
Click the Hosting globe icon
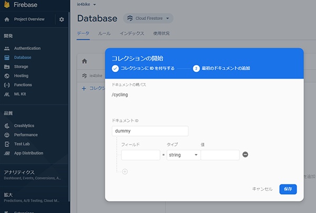[x=7, y=76]
